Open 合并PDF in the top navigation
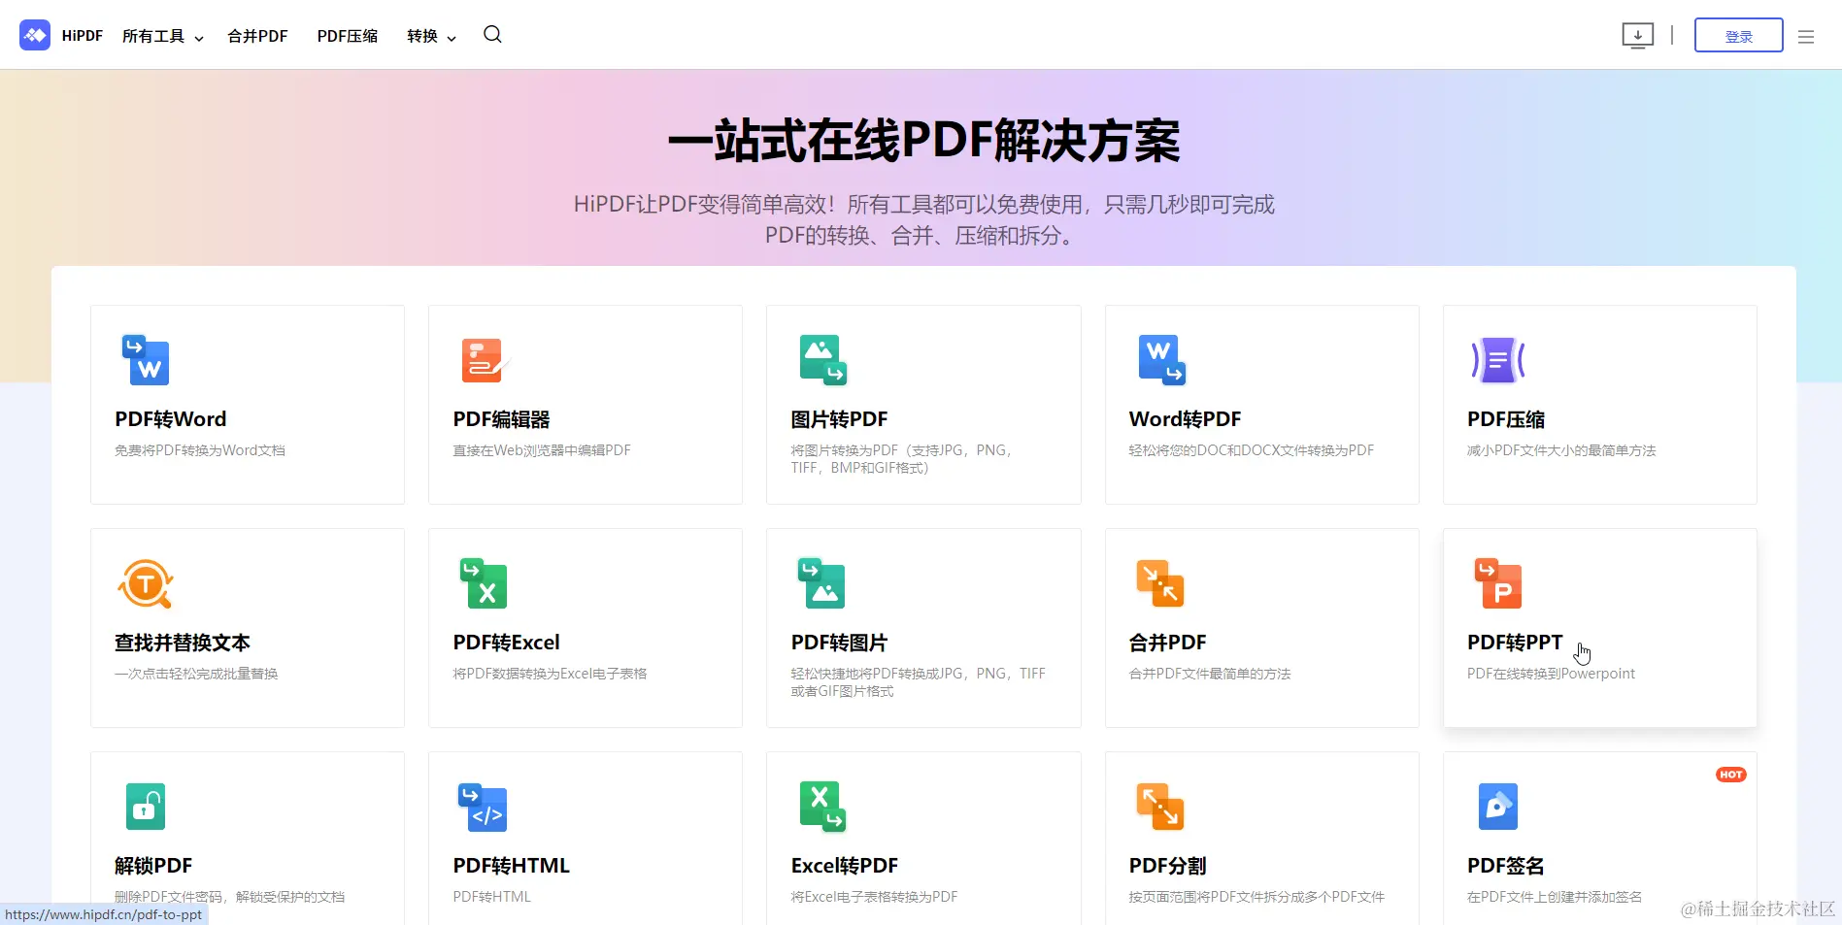This screenshot has height=925, width=1842. point(257,36)
